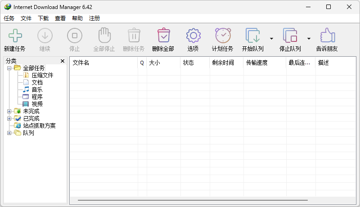360x207 pixels.
Task: Click the IDM app icon in title bar
Action: point(8,7)
